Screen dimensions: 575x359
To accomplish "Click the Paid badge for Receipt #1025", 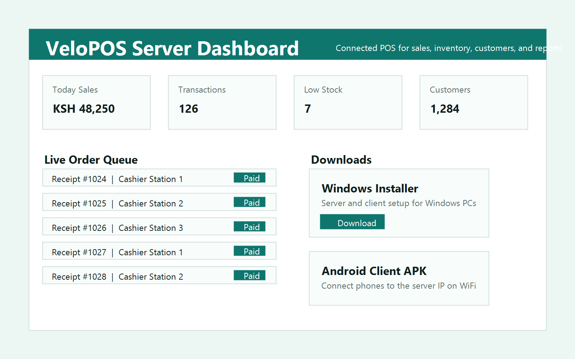I will click(x=249, y=202).
